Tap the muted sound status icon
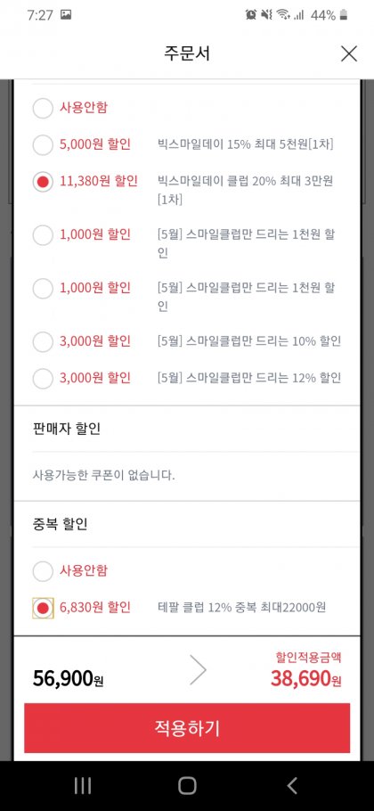 (266, 15)
